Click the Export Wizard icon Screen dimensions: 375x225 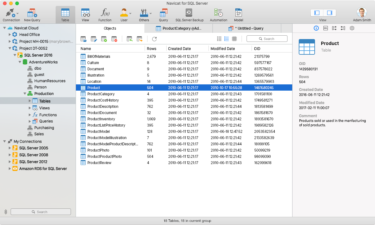pos(140,39)
